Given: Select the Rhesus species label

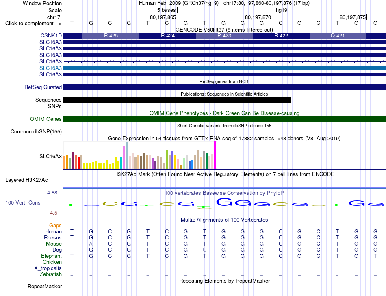Looking at the screenshot, I should click(53, 237).
